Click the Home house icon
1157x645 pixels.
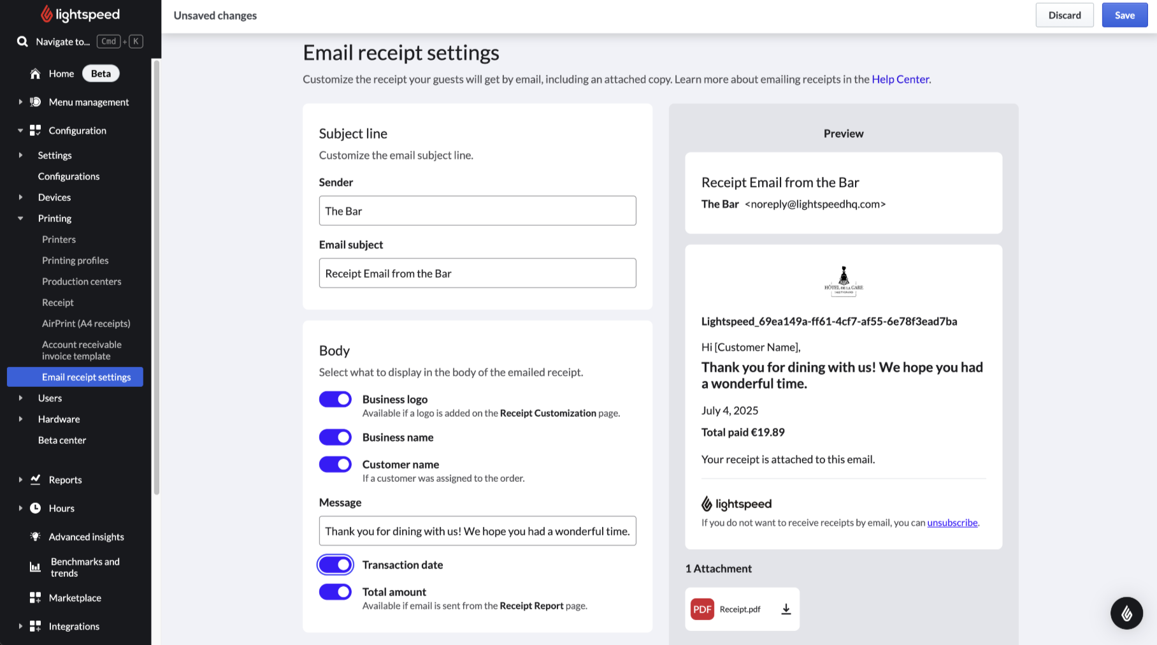pyautogui.click(x=35, y=74)
